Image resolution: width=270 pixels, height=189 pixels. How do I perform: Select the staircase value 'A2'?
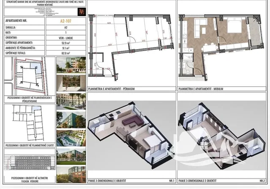click(x=66, y=27)
